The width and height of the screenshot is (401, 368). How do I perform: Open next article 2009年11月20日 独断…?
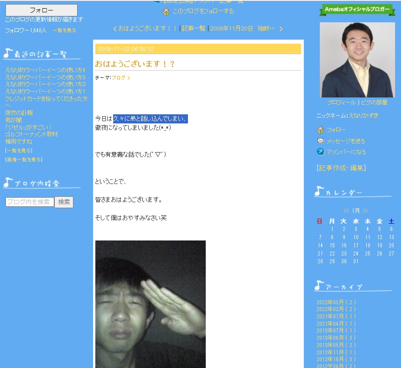point(246,29)
